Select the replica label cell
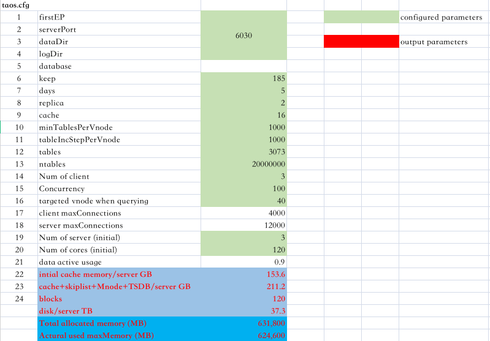Image resolution: width=490 pixels, height=341 pixels. click(x=118, y=103)
